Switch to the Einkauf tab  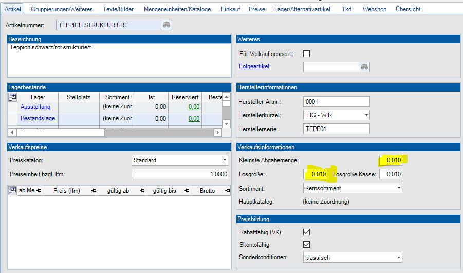click(x=231, y=9)
